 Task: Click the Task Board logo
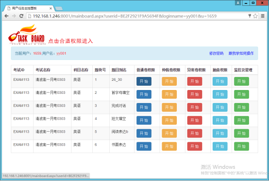27,35
